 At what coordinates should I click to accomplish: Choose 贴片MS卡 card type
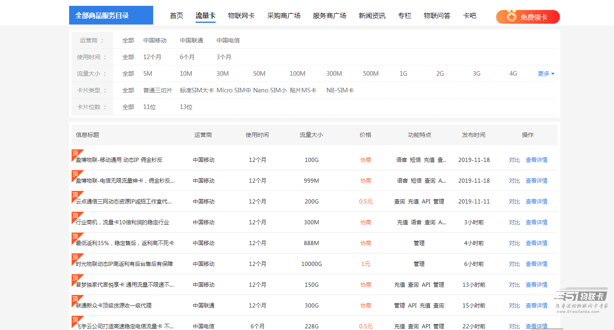[x=303, y=90]
